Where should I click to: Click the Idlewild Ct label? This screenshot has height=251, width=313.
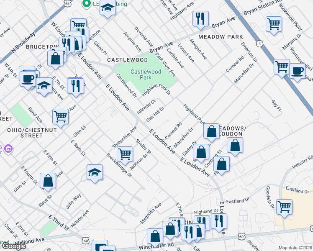(x=146, y=107)
